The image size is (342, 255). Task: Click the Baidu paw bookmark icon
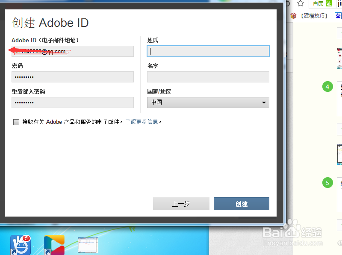338,16
